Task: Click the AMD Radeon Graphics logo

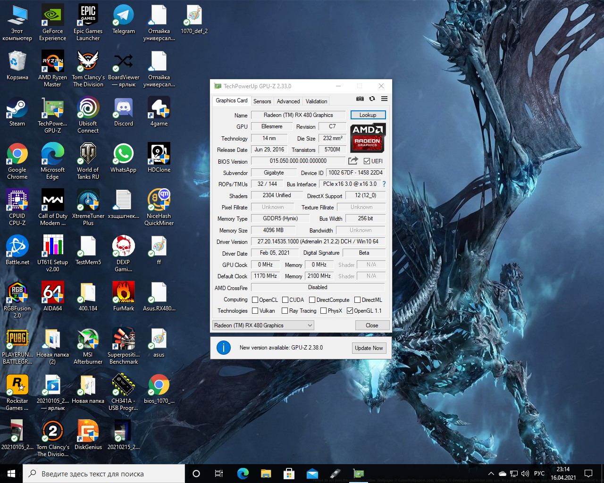Action: 368,138
